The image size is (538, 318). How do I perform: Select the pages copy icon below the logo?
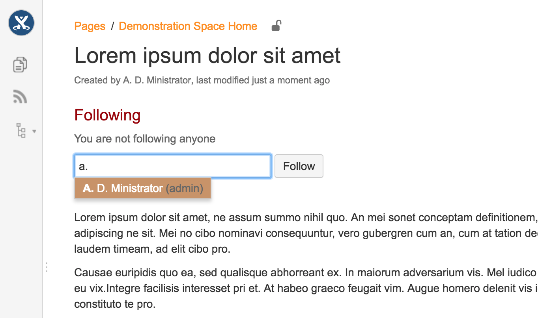(x=20, y=64)
